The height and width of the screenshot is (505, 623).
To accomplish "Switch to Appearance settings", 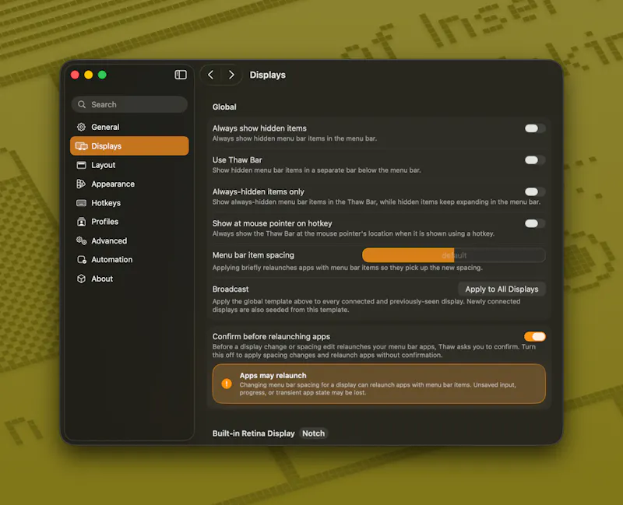I will tap(129, 184).
